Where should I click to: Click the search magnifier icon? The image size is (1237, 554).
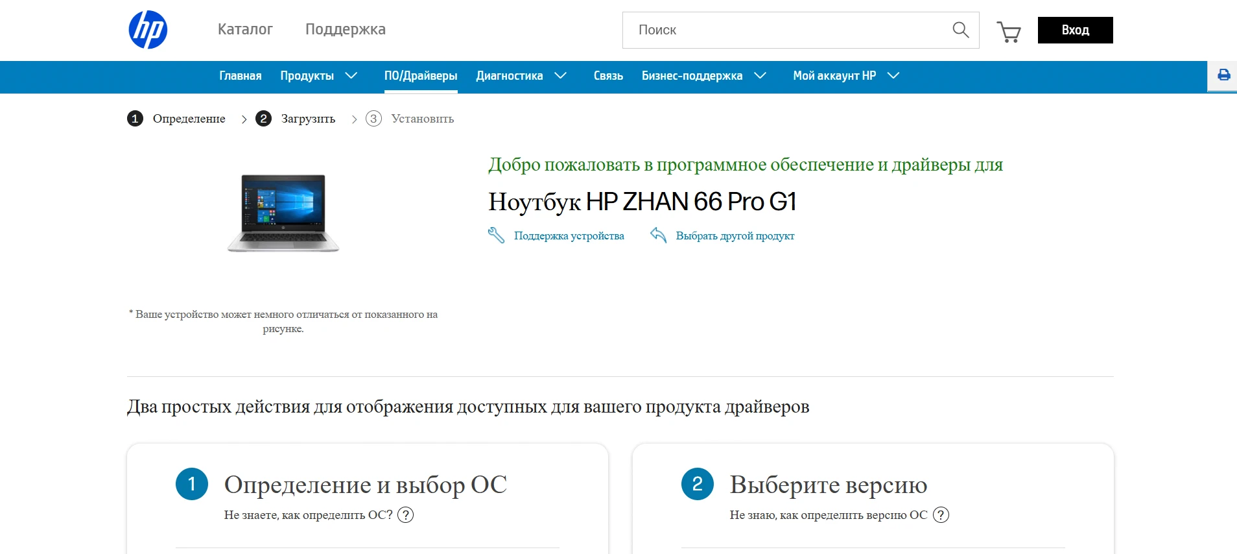[960, 30]
